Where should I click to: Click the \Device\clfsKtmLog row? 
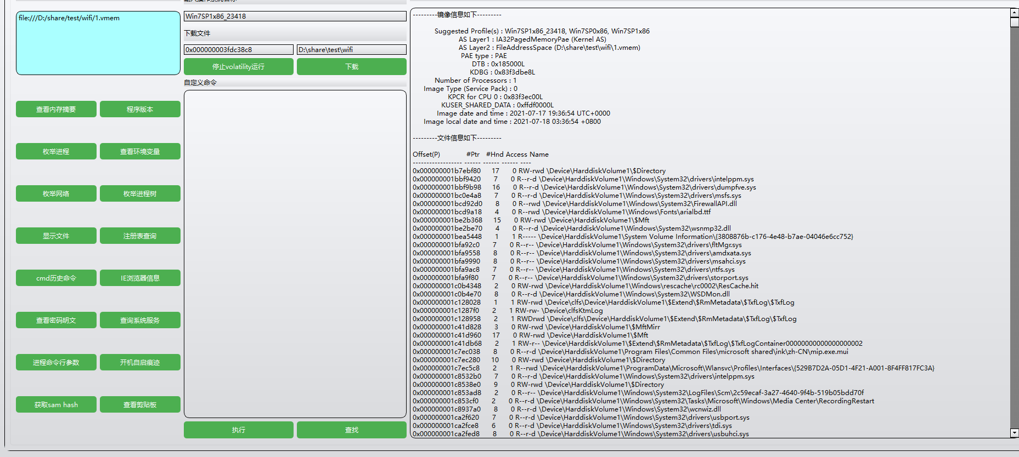click(508, 311)
